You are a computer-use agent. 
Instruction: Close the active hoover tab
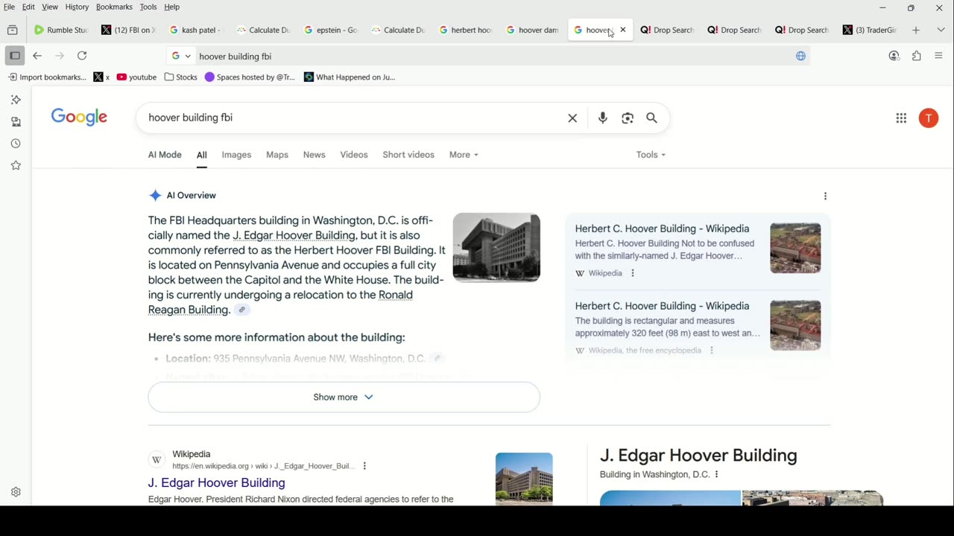623,30
